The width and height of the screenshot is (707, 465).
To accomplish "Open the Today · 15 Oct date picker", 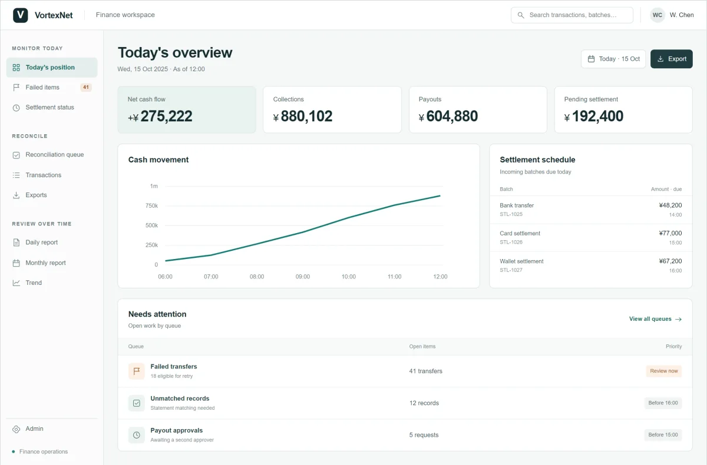I will 613,59.
